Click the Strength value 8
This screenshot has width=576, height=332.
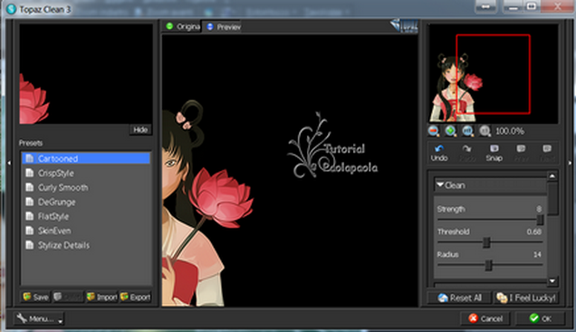point(539,209)
